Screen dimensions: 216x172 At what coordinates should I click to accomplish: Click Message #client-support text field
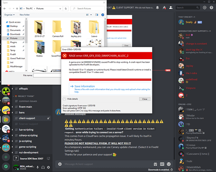[x=107, y=164]
